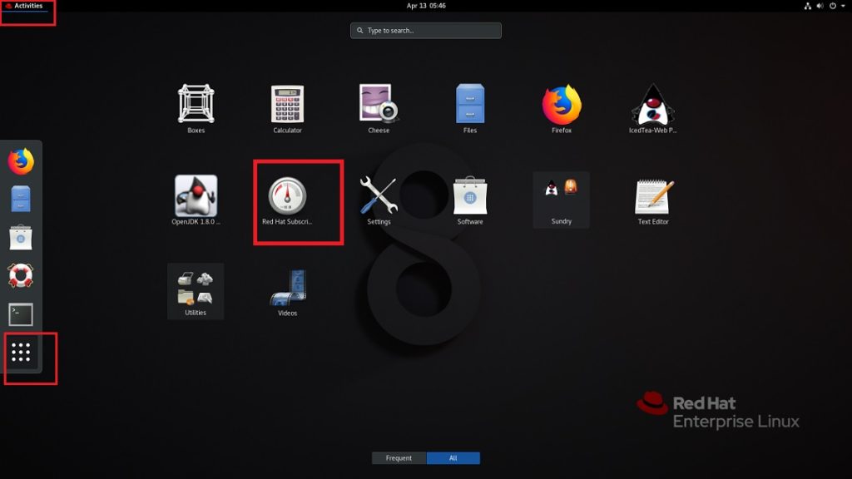Viewport: 852px width, 479px height.
Task: Click the volume icon in the top bar
Action: pyautogui.click(x=820, y=6)
